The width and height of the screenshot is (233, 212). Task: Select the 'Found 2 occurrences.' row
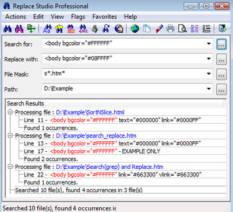tap(125, 159)
